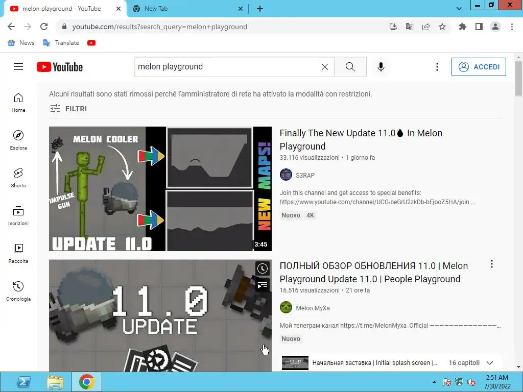This screenshot has height=392, width=523.
Task: Click the magnifying glass search button
Action: [350, 67]
